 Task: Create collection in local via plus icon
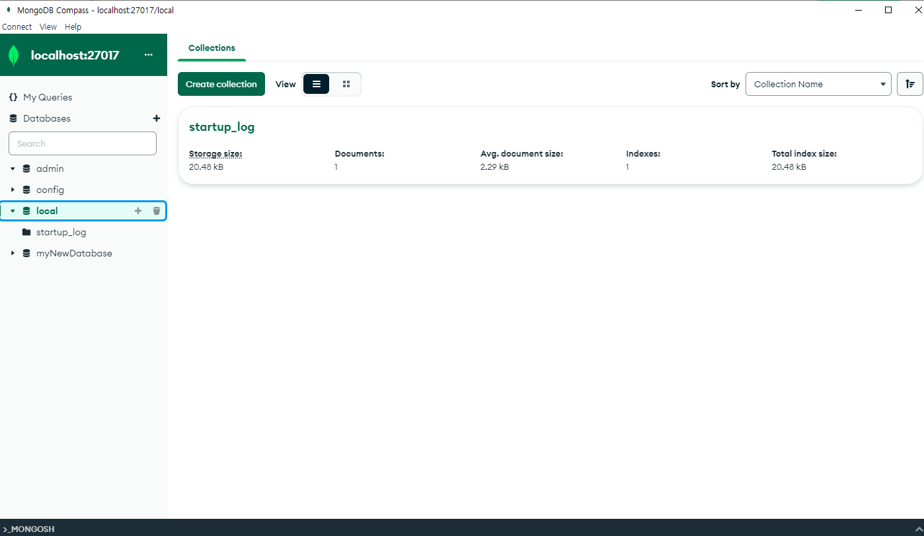click(138, 211)
